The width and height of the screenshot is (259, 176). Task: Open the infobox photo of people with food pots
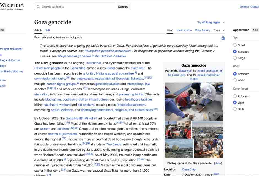(x=208, y=149)
